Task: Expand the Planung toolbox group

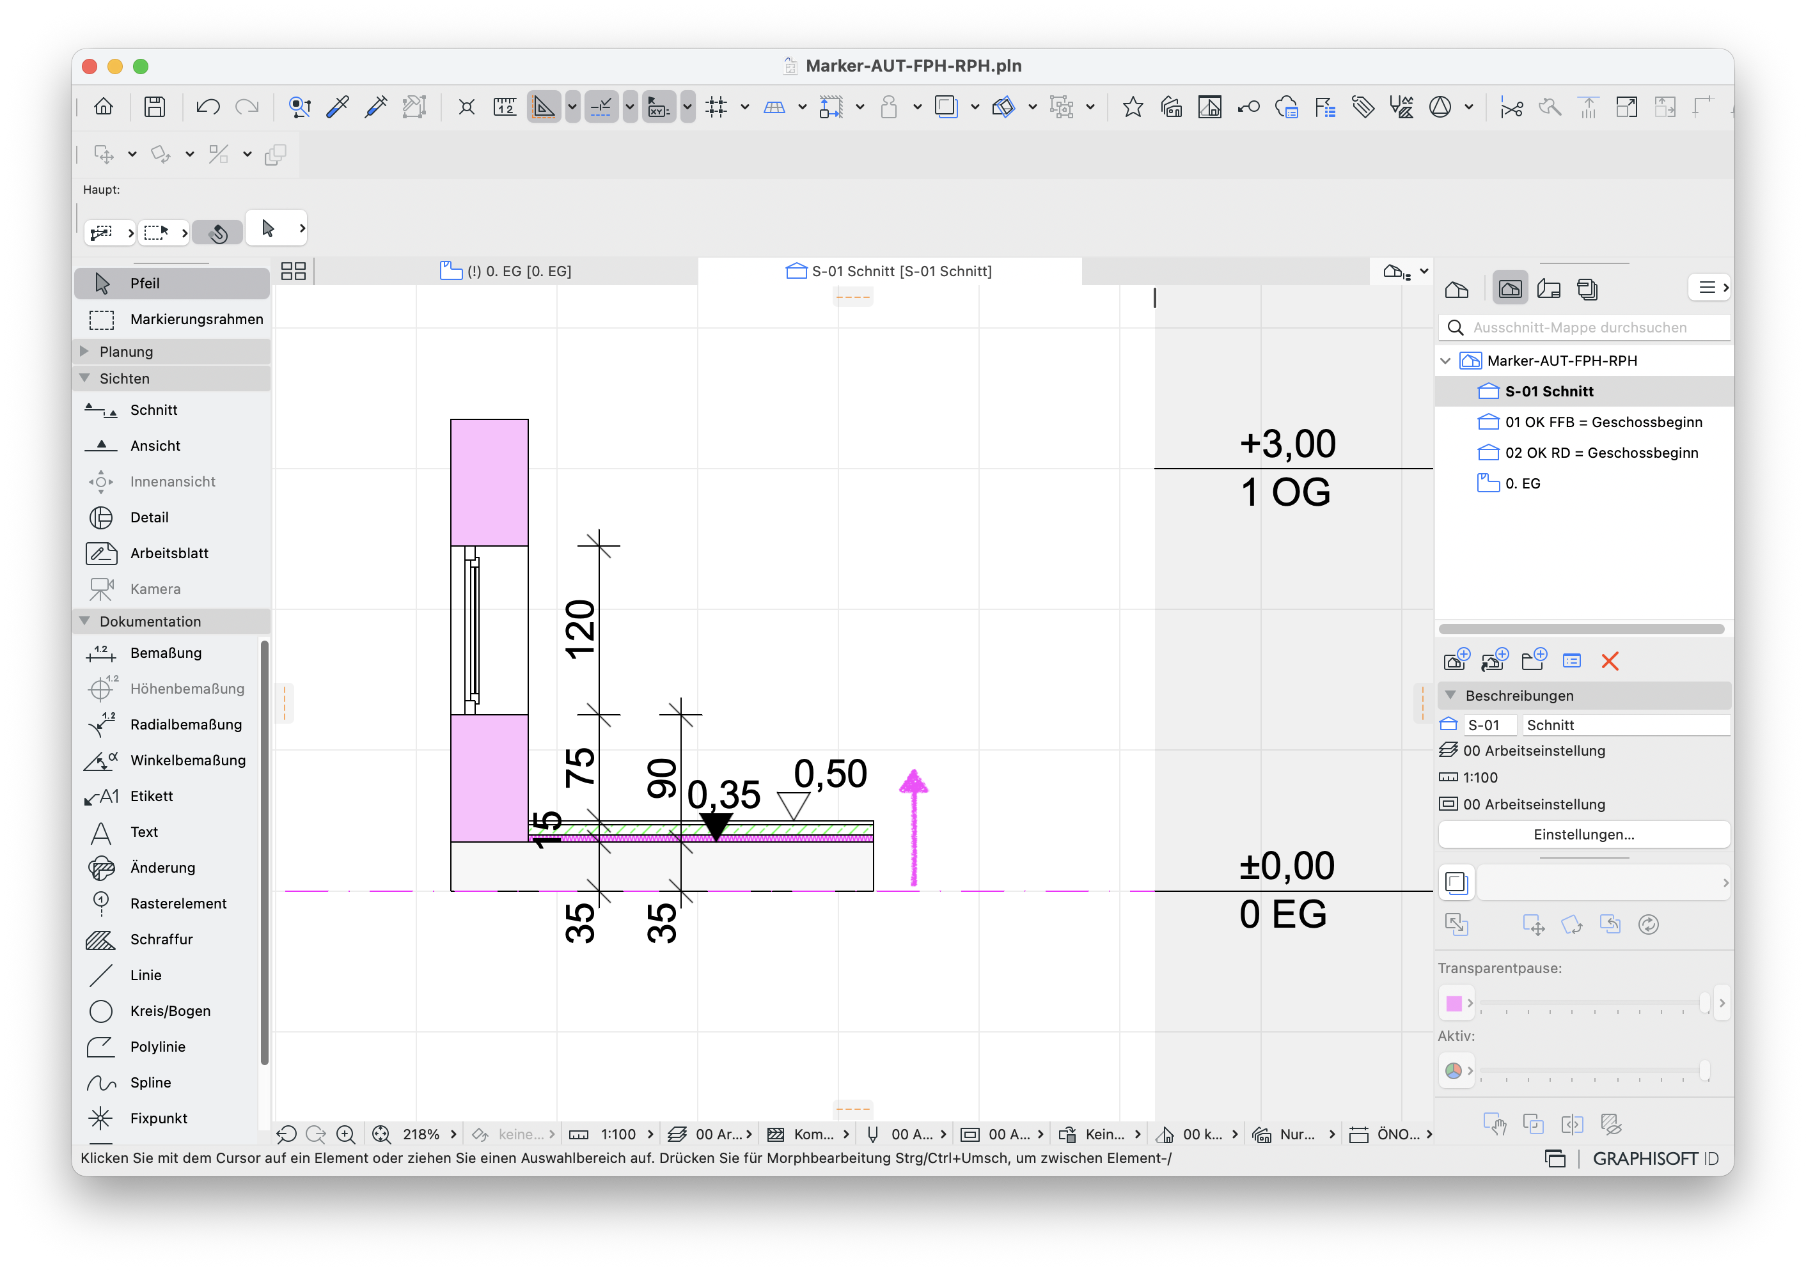Action: click(x=85, y=352)
